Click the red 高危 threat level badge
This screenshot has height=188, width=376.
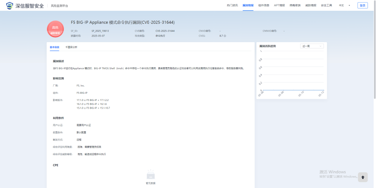pyautogui.click(x=55, y=29)
